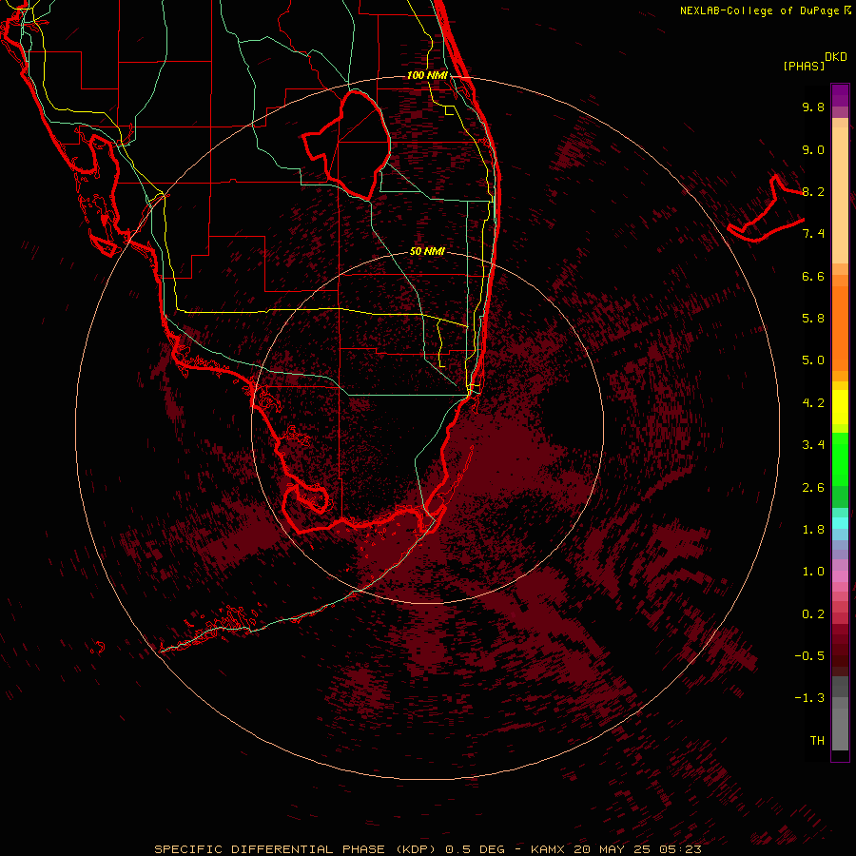Image resolution: width=856 pixels, height=856 pixels.
Task: Click the 5.0 scale value
Action: 813,360
